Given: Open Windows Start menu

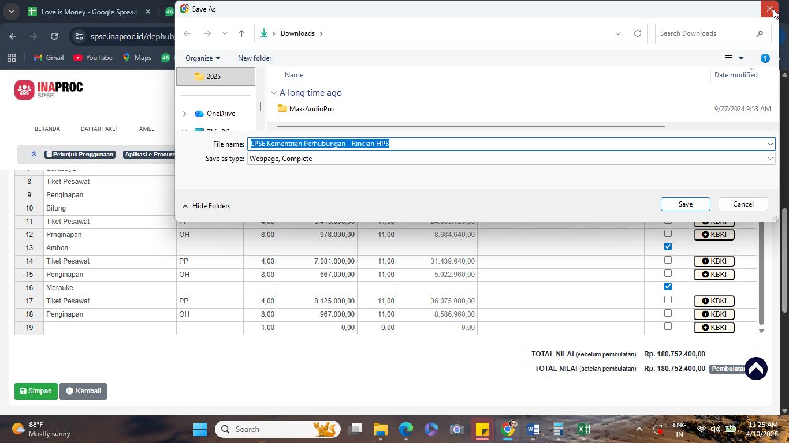Looking at the screenshot, I should point(200,429).
